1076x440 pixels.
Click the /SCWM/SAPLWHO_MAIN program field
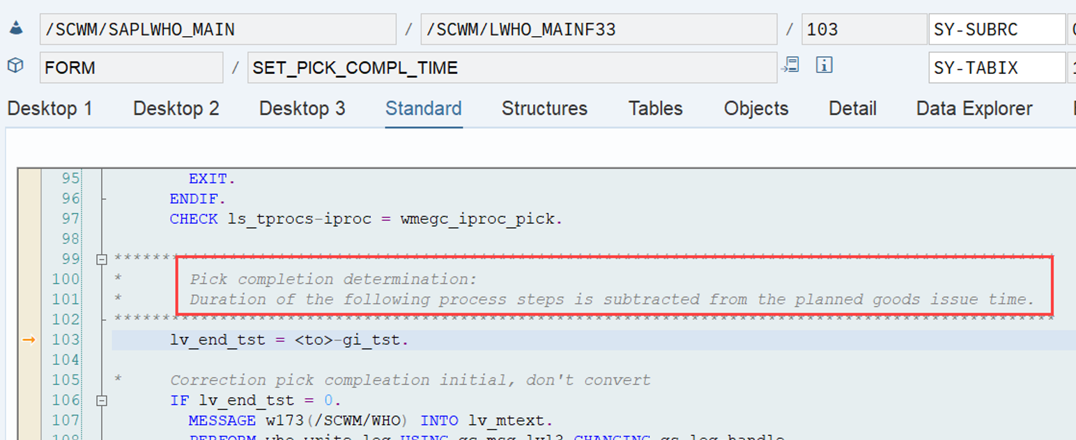click(x=217, y=29)
